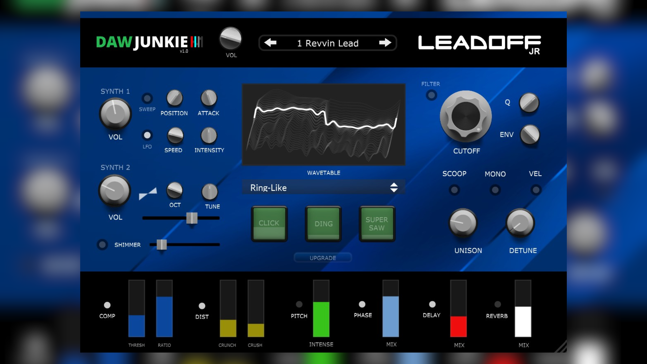The width and height of the screenshot is (647, 364).
Task: Click the Synth 2 sawtooth waveform icon
Action: (148, 194)
